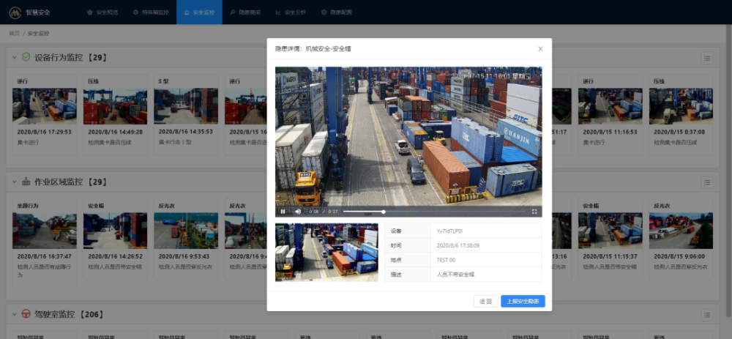Click the 描述 label cell
732x339 pixels.
click(408, 275)
